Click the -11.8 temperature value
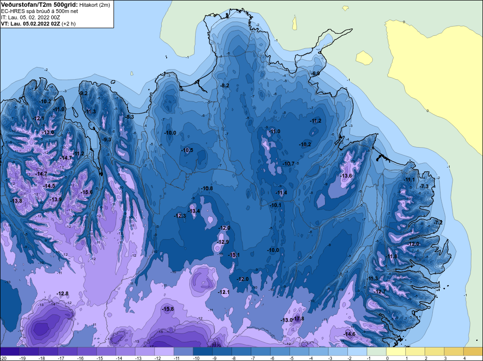483x361 pixels. [392, 256]
